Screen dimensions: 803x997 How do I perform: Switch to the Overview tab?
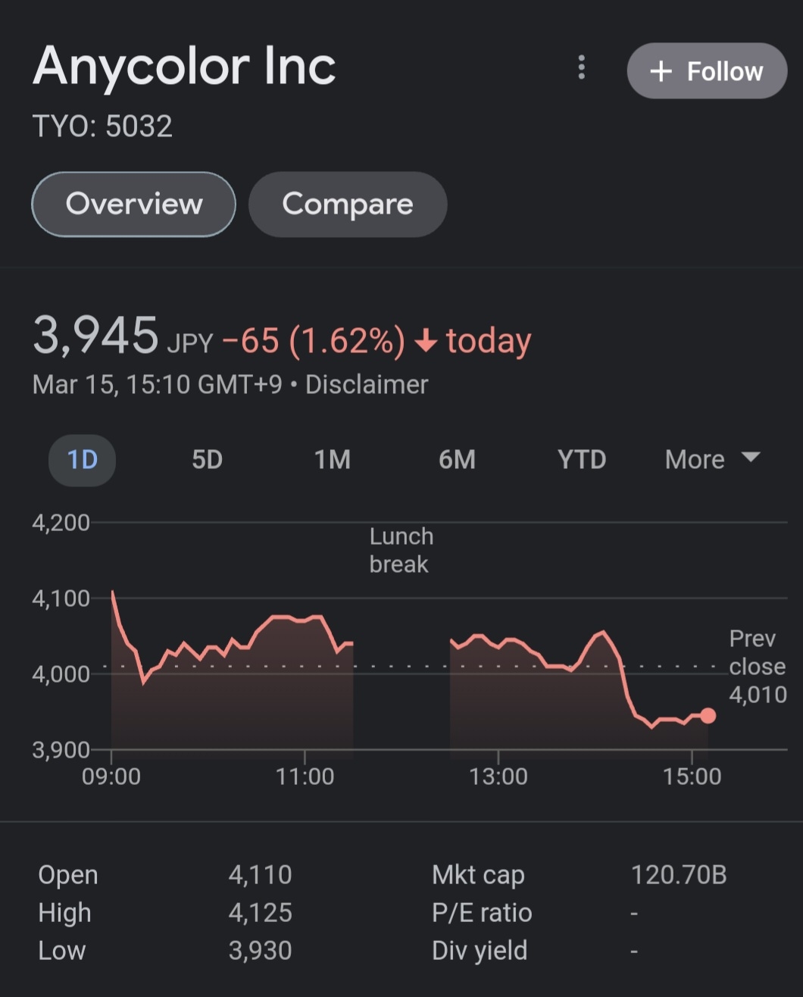pyautogui.click(x=133, y=204)
